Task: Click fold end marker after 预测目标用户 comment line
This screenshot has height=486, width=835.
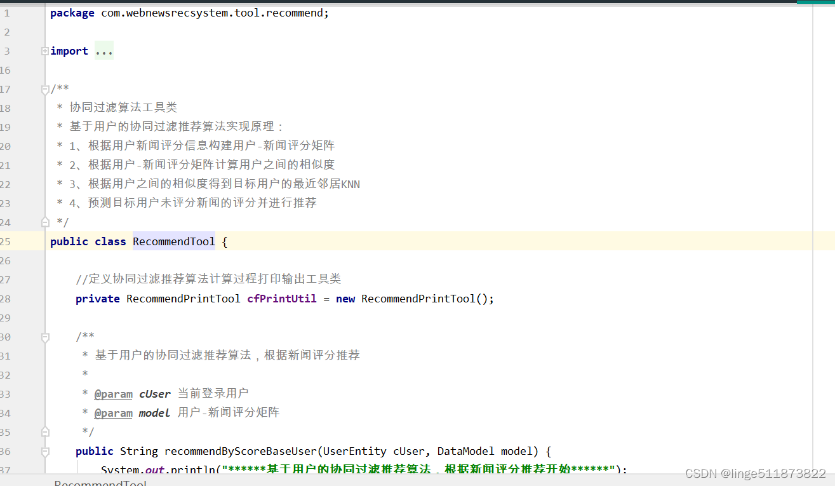Action: 45,222
